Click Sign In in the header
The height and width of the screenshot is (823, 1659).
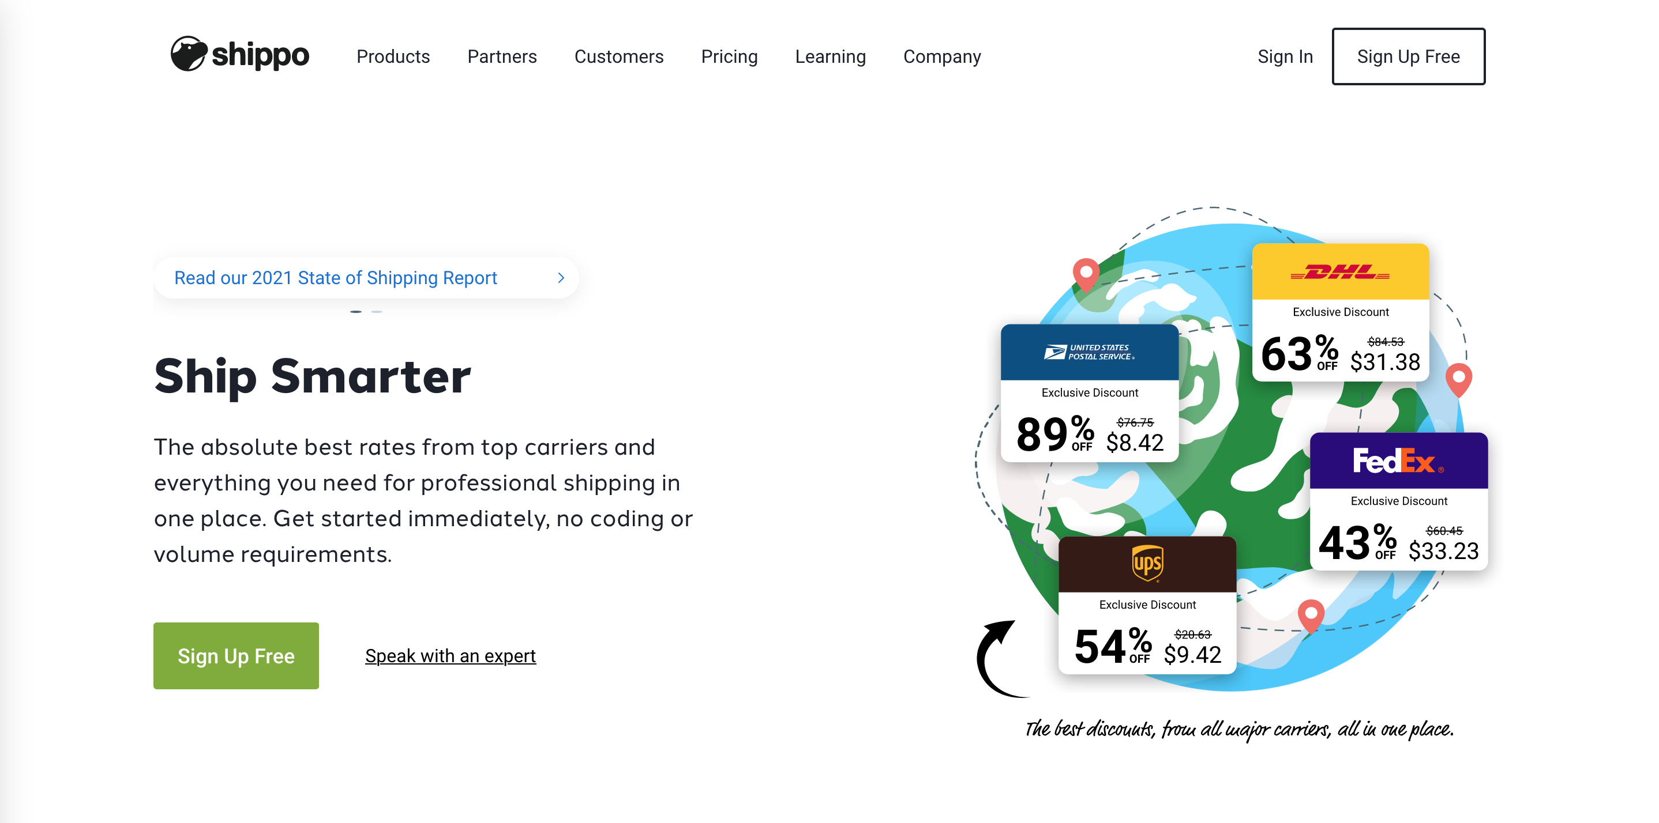tap(1285, 56)
